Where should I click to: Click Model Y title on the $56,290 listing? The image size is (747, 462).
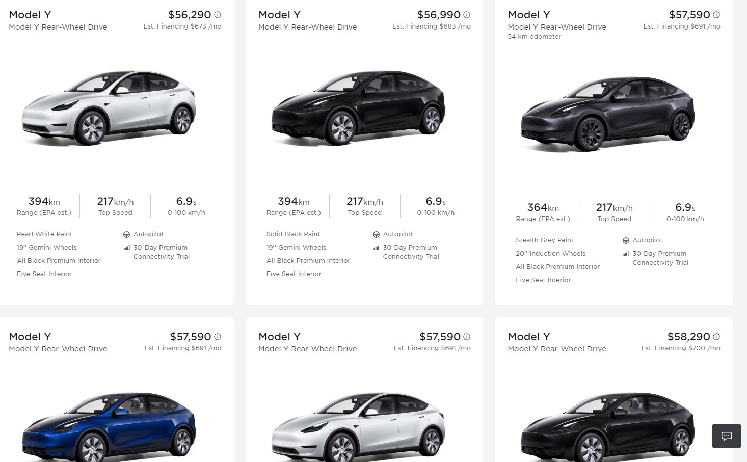[30, 15]
